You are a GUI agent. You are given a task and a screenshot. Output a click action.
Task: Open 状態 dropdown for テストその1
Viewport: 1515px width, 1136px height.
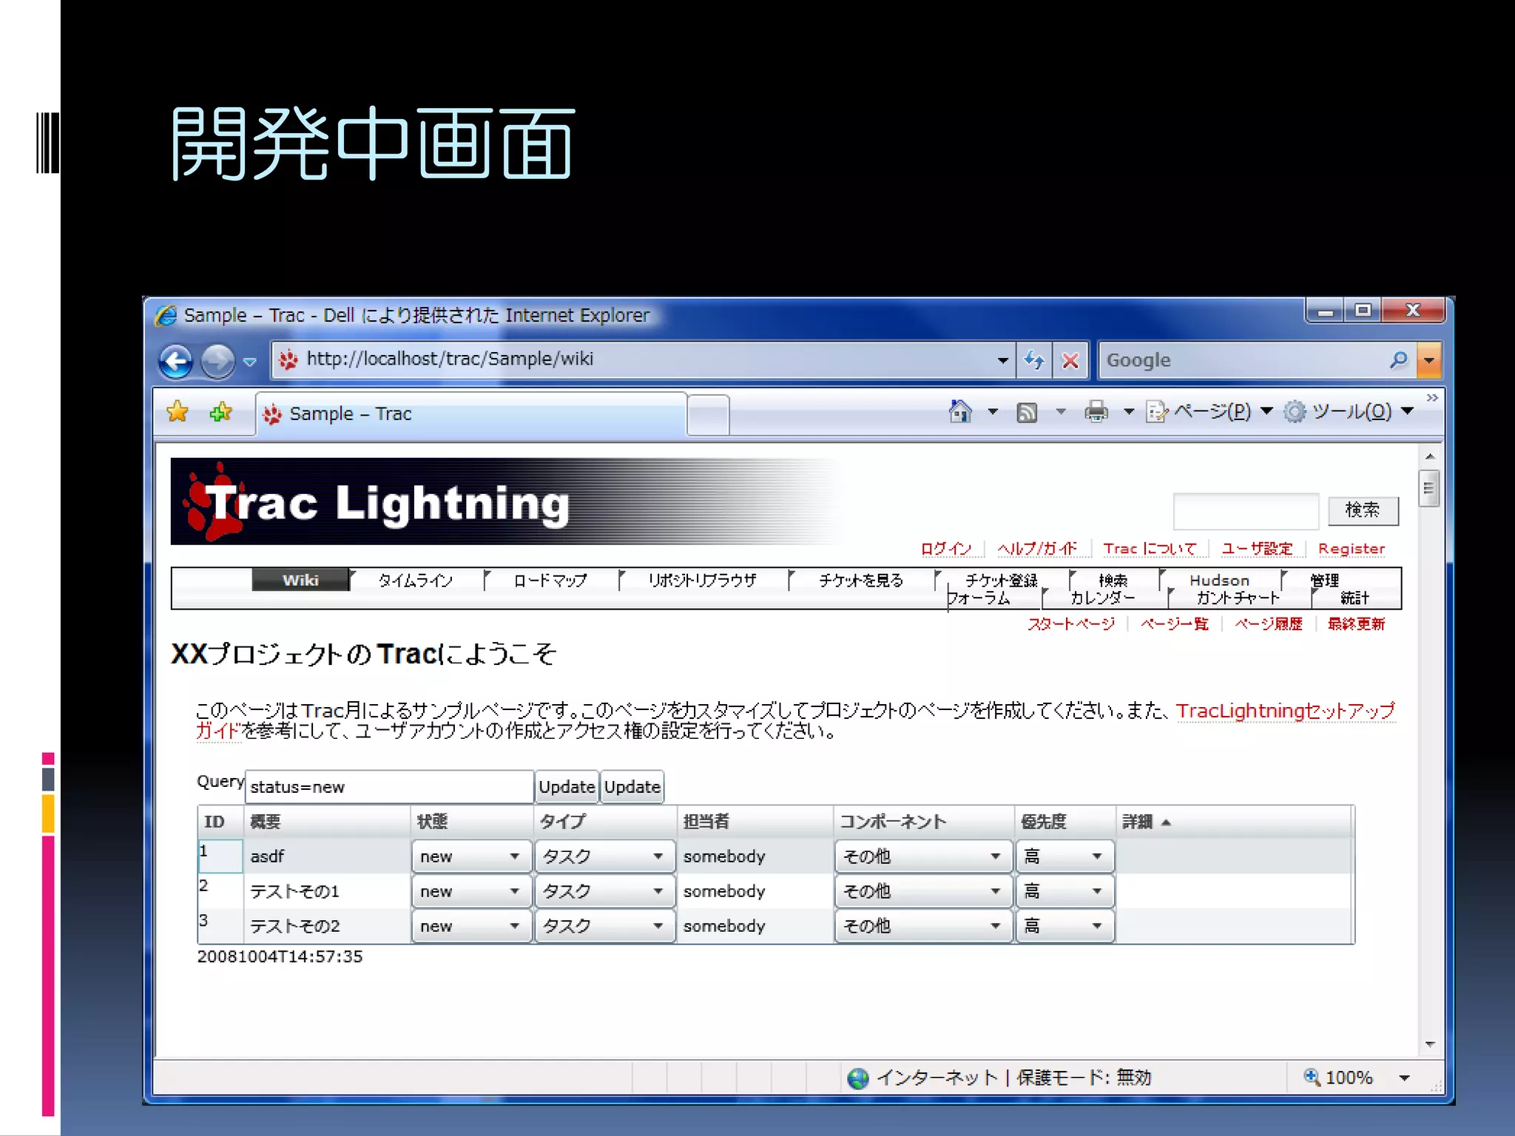pos(471,891)
